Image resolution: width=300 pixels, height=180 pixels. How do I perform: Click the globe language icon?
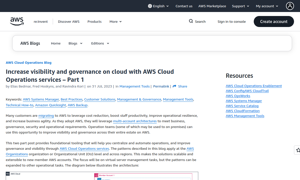pos(150,6)
